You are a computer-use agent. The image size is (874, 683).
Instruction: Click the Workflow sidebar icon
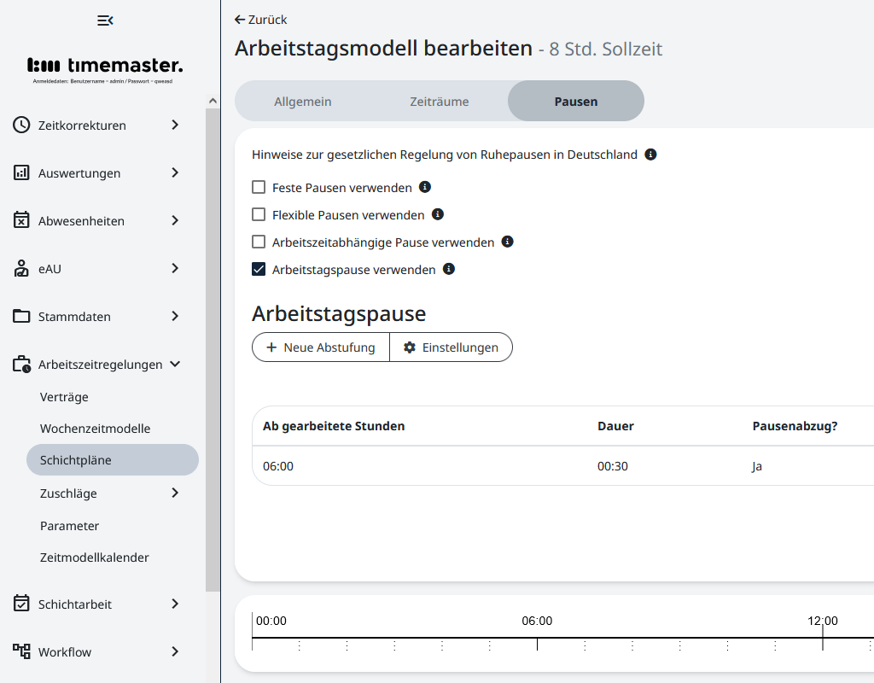21,652
